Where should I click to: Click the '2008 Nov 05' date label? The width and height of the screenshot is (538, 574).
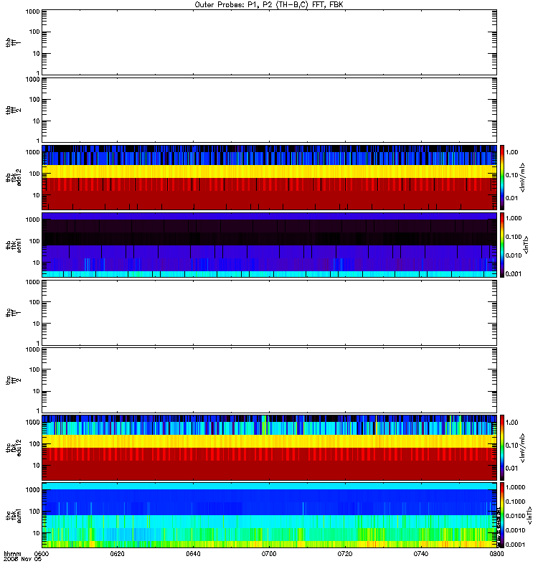(x=22, y=559)
